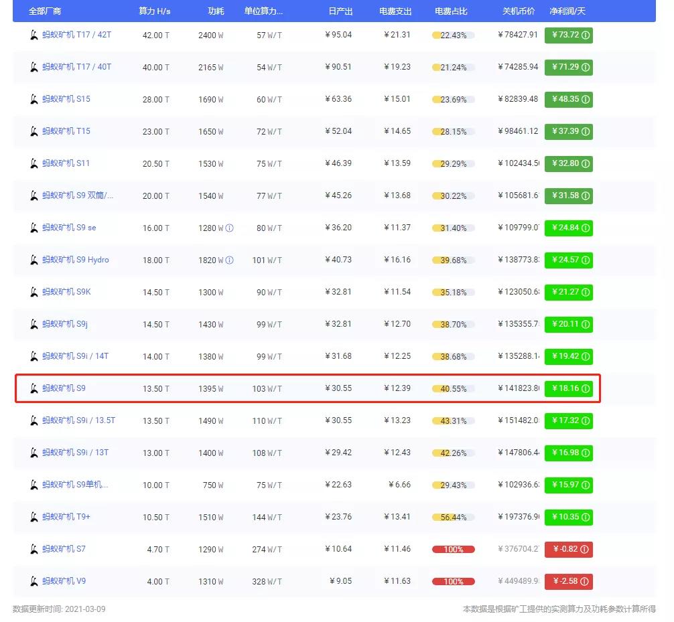Click the ¥95.04 daily output value
This screenshot has height=622, width=674.
point(338,35)
